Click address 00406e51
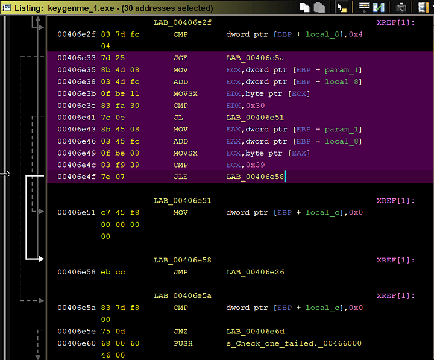 [x=77, y=213]
